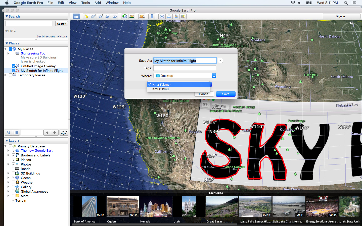This screenshot has height=226, width=362.
Task: Enable the Weather layer checkbox
Action: 13,182
